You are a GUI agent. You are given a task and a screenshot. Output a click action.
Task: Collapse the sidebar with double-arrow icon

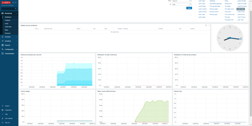[13, 3]
